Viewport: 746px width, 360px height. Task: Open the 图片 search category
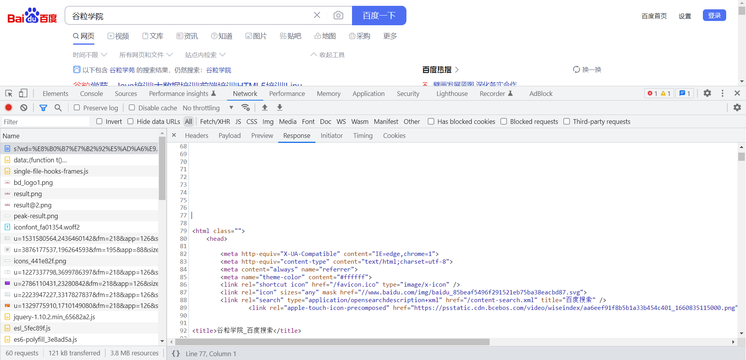[x=256, y=36]
